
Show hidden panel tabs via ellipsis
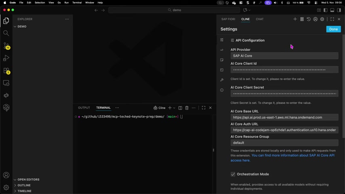point(117,108)
